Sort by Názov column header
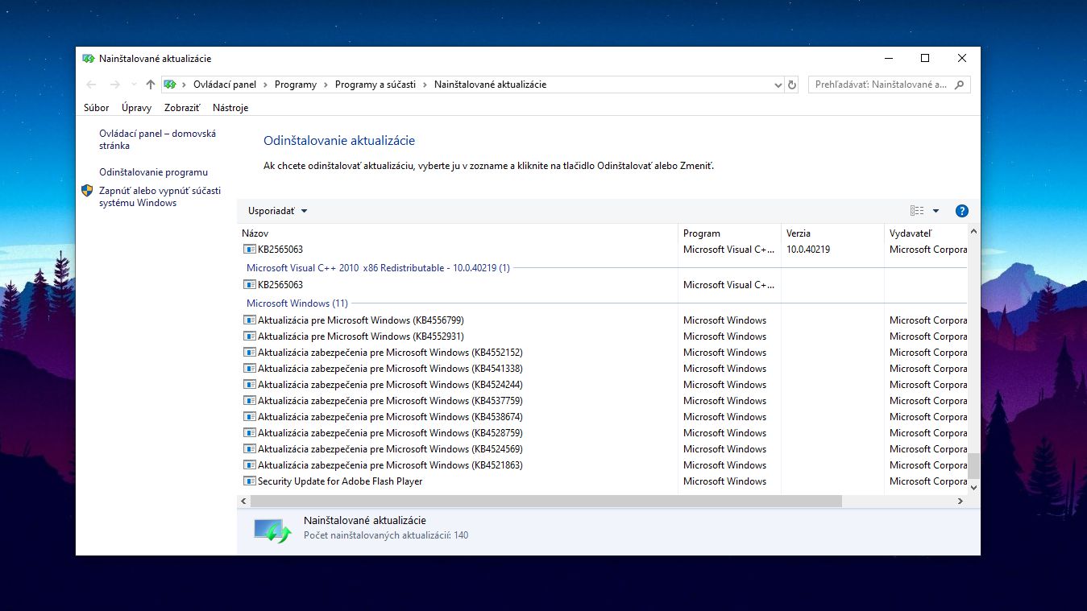The image size is (1087, 611). 458,233
